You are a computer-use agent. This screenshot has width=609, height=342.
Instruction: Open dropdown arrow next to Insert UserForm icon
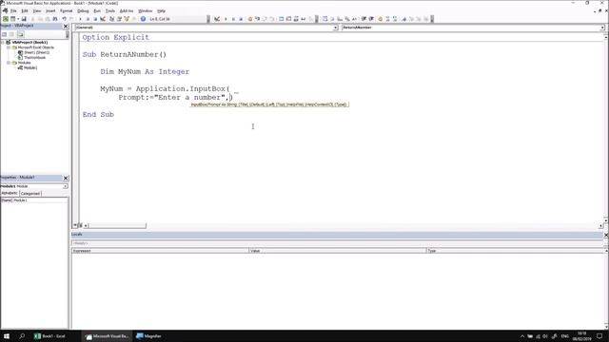[x=18, y=19]
